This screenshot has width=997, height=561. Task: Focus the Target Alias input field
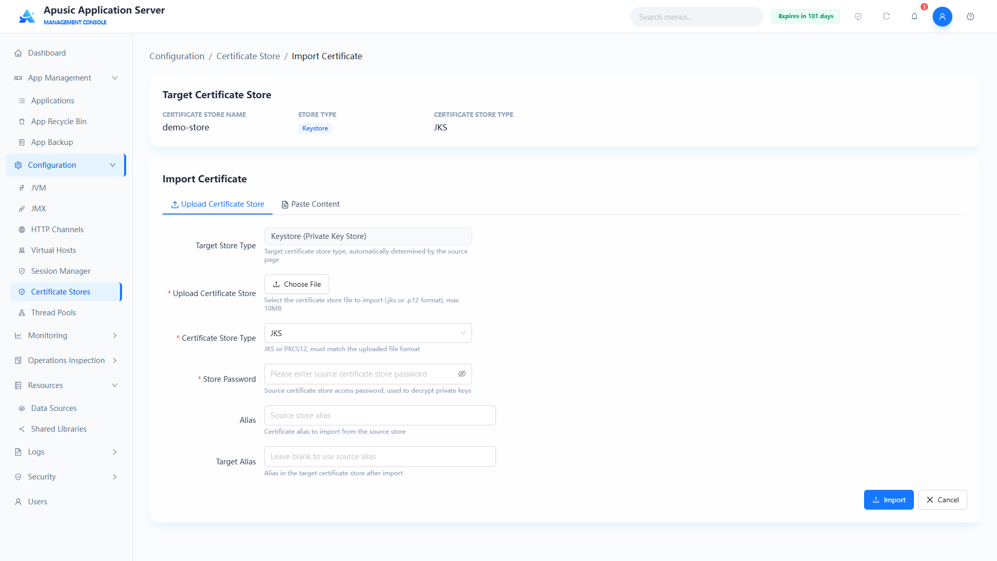coord(380,457)
